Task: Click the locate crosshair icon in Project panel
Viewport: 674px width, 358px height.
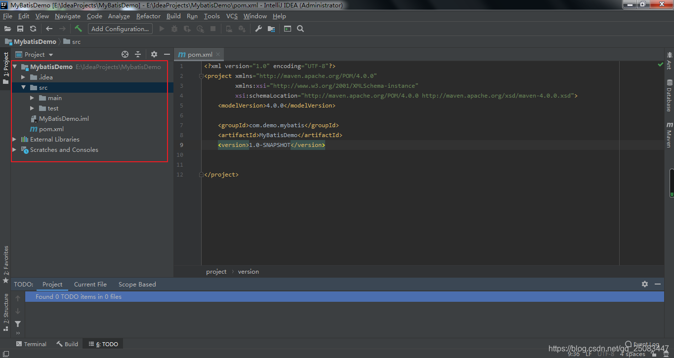Action: 125,54
